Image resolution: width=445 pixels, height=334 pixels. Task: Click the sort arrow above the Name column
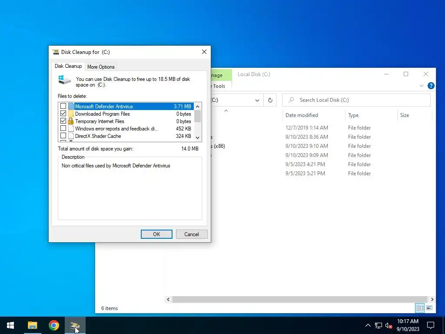pyautogui.click(x=226, y=111)
